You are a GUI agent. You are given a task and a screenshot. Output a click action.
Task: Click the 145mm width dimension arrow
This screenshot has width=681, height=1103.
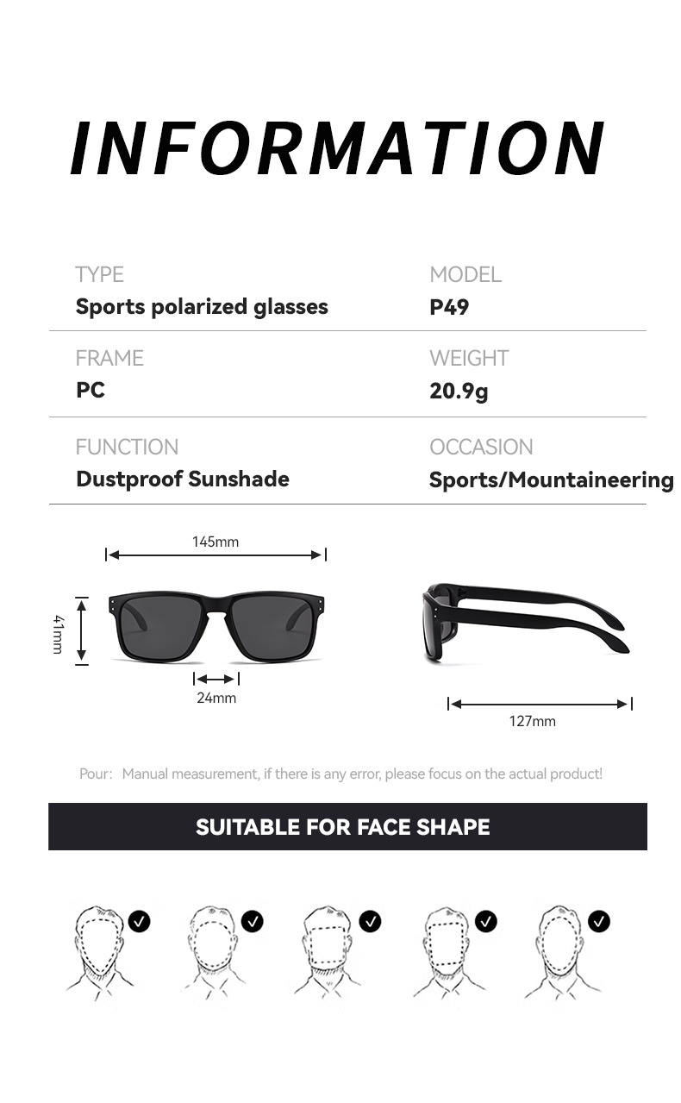pos(216,555)
